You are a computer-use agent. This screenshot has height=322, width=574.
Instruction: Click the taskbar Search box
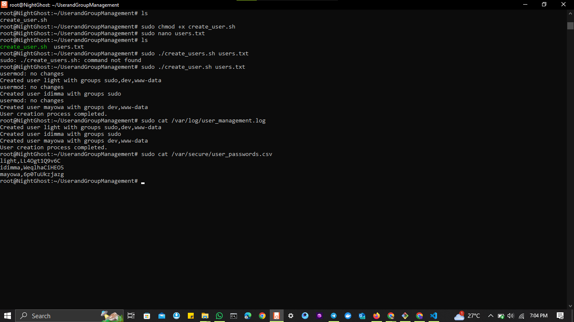69,316
